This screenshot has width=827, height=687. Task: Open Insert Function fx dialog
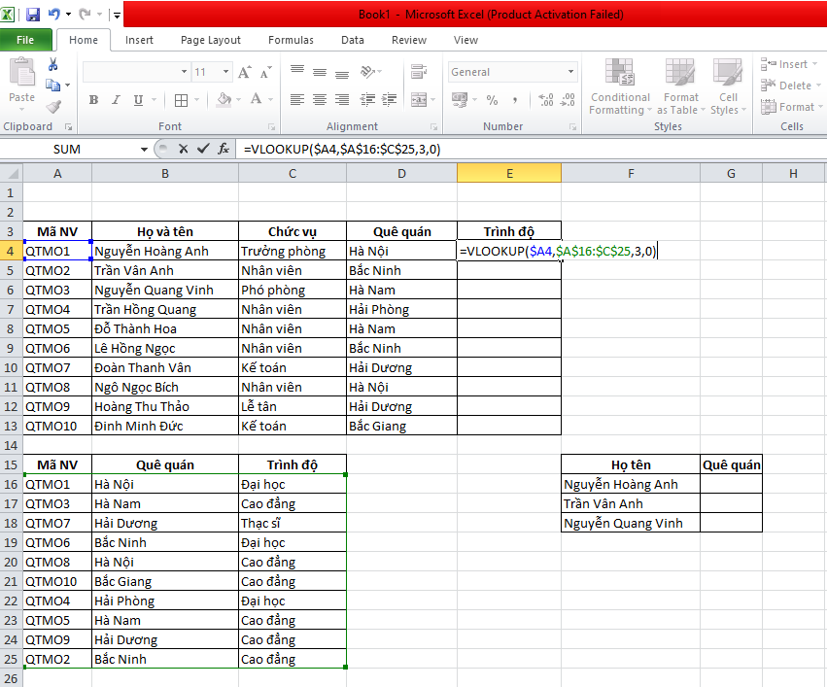click(224, 149)
